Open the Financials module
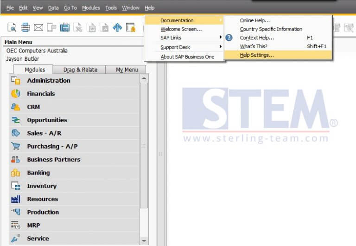356x246 pixels. point(74,94)
